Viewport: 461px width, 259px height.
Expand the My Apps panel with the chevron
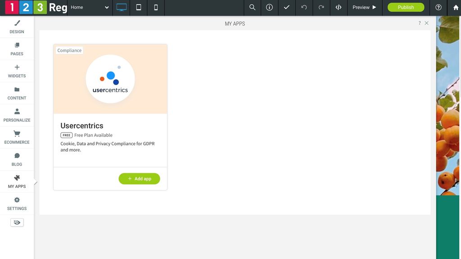[x=36, y=183]
